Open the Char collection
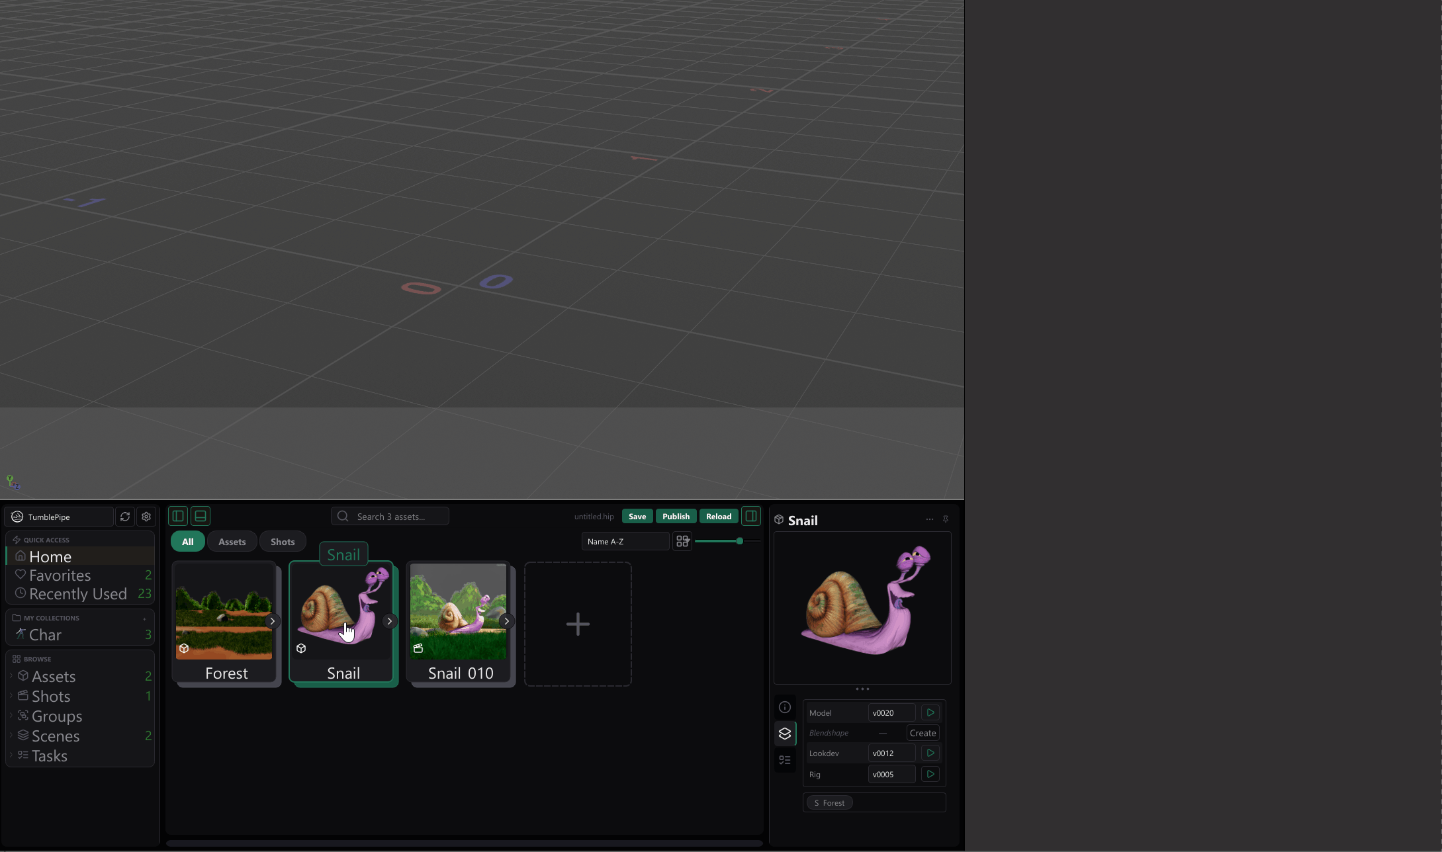1442x852 pixels. (x=80, y=634)
